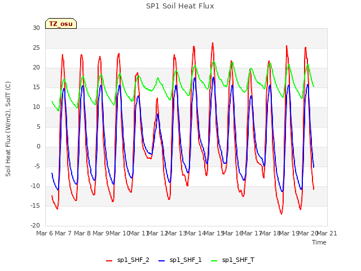
Task: Click the 15 y-axis tick label
Action: pyautogui.click(x=36, y=88)
